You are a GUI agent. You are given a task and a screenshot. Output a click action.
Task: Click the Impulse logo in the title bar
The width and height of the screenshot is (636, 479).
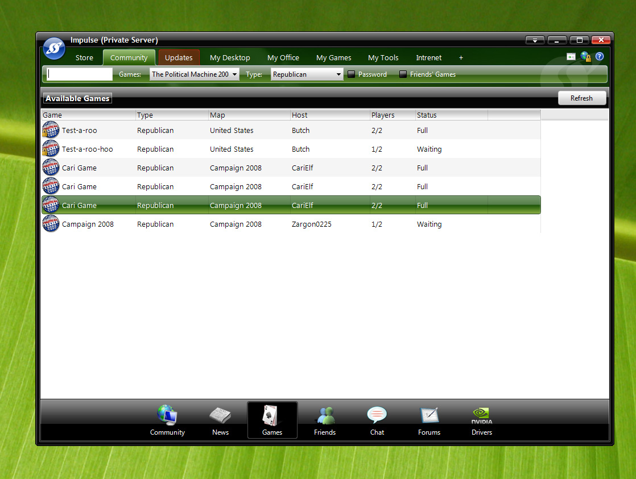click(x=54, y=48)
